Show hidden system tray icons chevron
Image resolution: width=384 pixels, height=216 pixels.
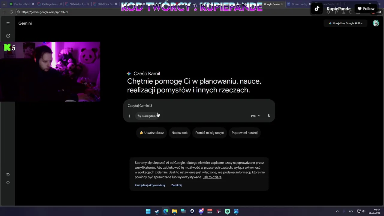(337, 211)
